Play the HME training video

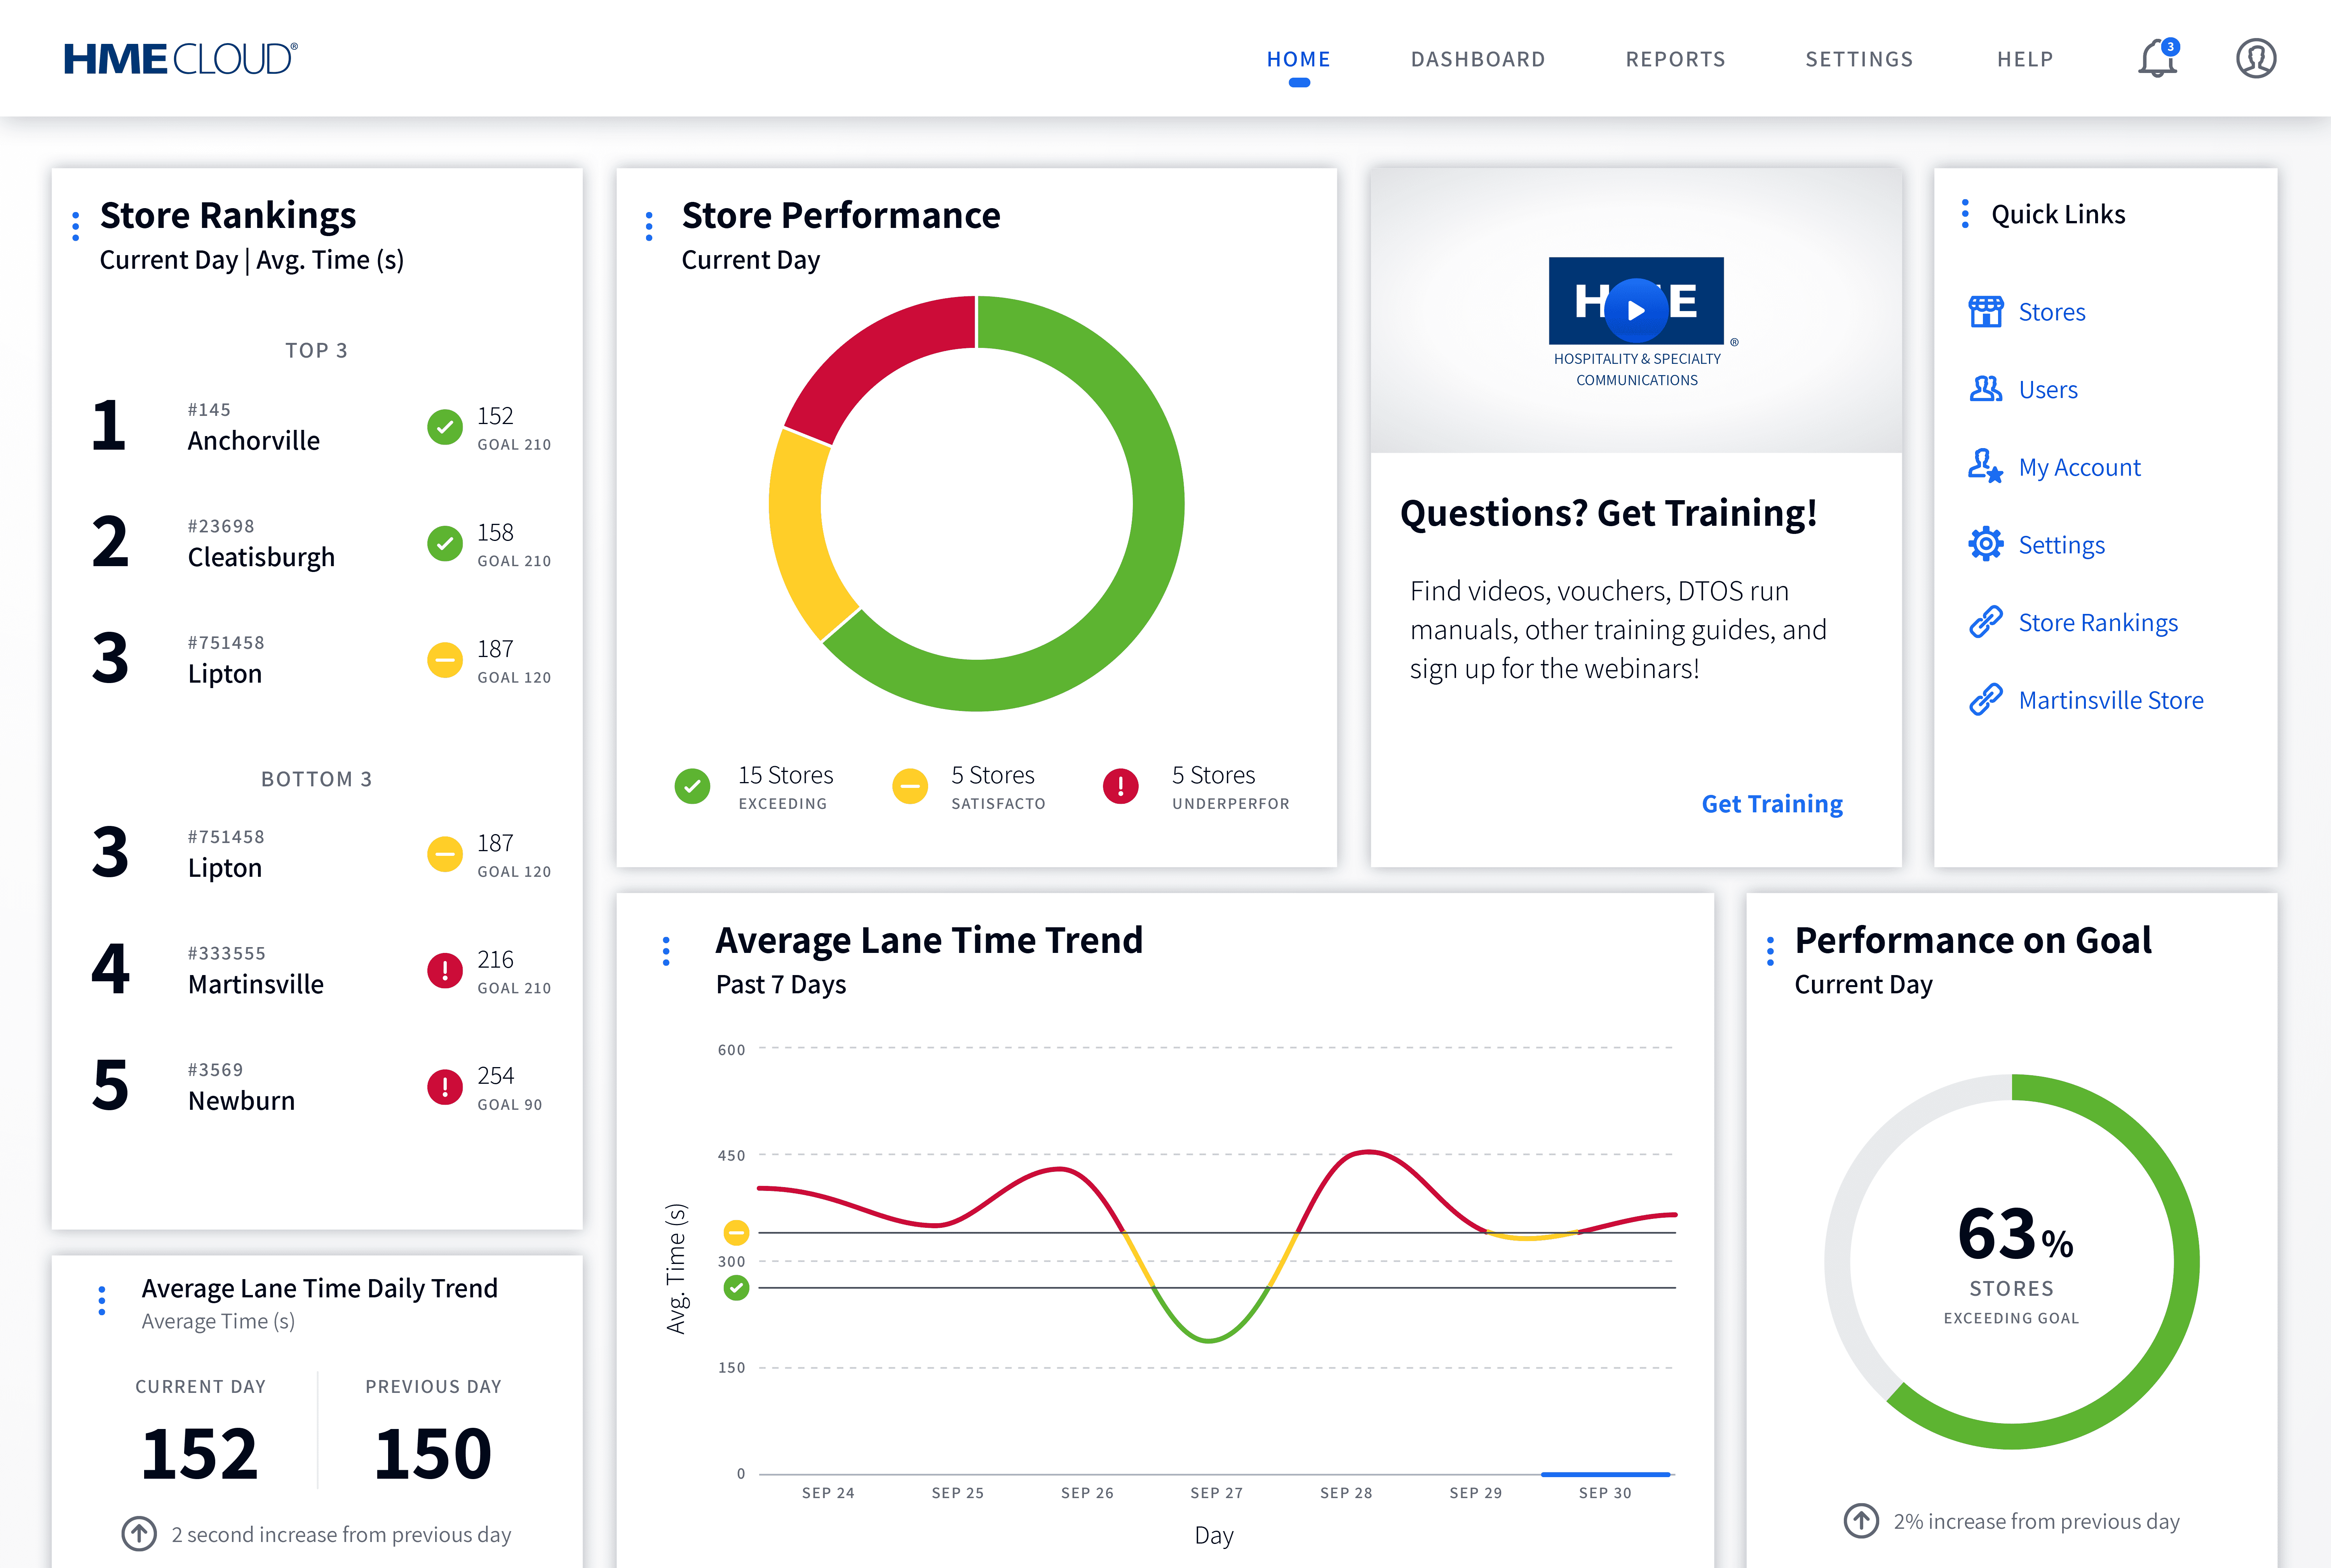1636,310
